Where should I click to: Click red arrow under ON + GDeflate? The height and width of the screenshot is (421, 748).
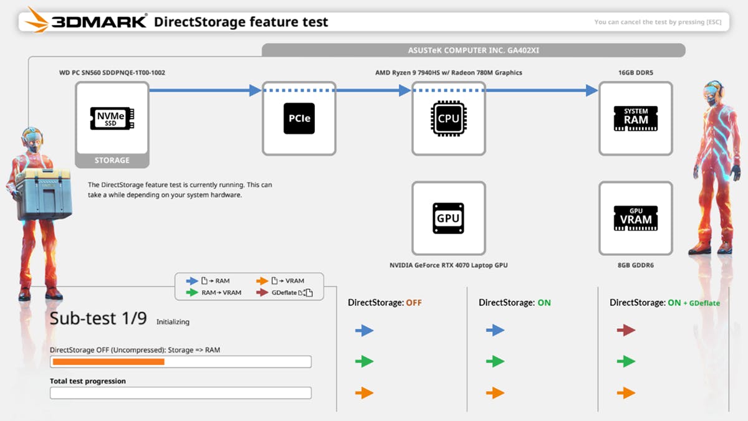point(626,330)
